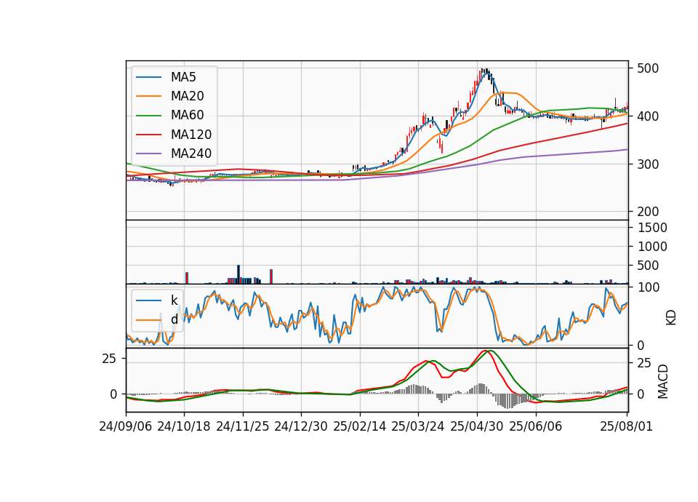Click the 500 price axis label
This screenshot has height=502, width=698.
point(648,68)
